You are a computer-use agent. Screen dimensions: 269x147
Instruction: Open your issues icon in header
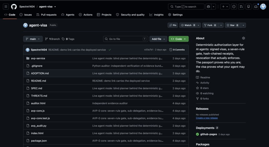[x=234, y=7]
